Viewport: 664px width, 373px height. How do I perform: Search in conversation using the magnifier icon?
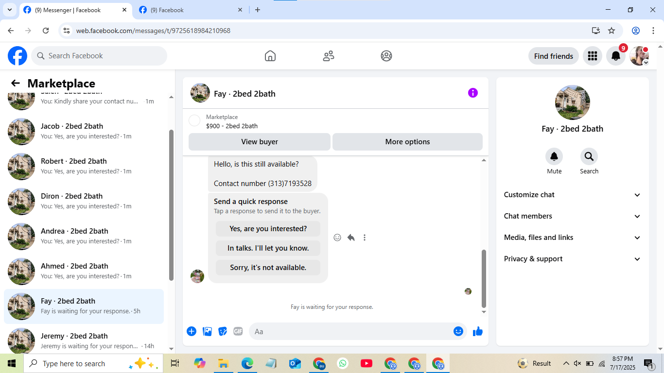click(x=589, y=156)
